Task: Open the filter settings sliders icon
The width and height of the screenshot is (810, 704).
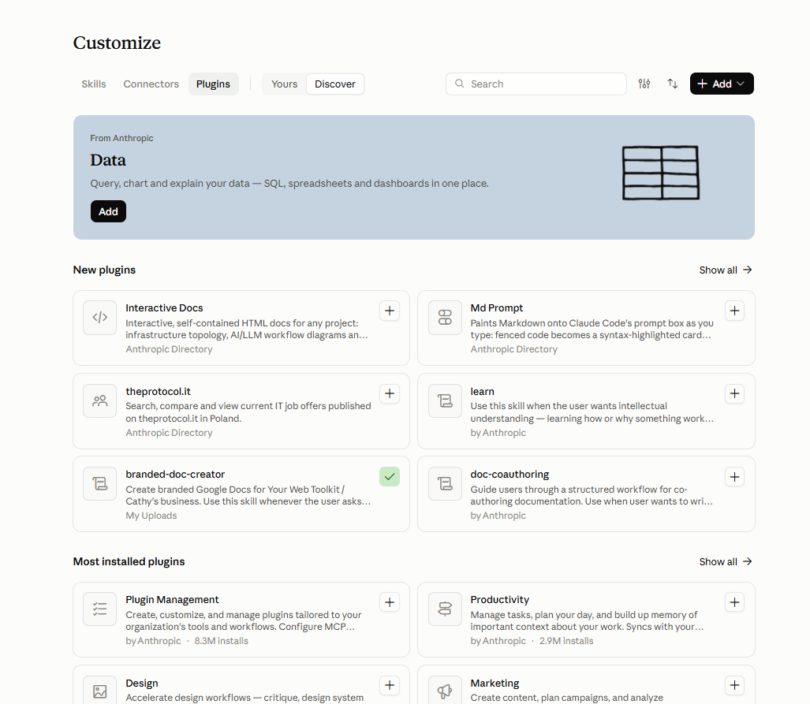Action: pos(644,84)
